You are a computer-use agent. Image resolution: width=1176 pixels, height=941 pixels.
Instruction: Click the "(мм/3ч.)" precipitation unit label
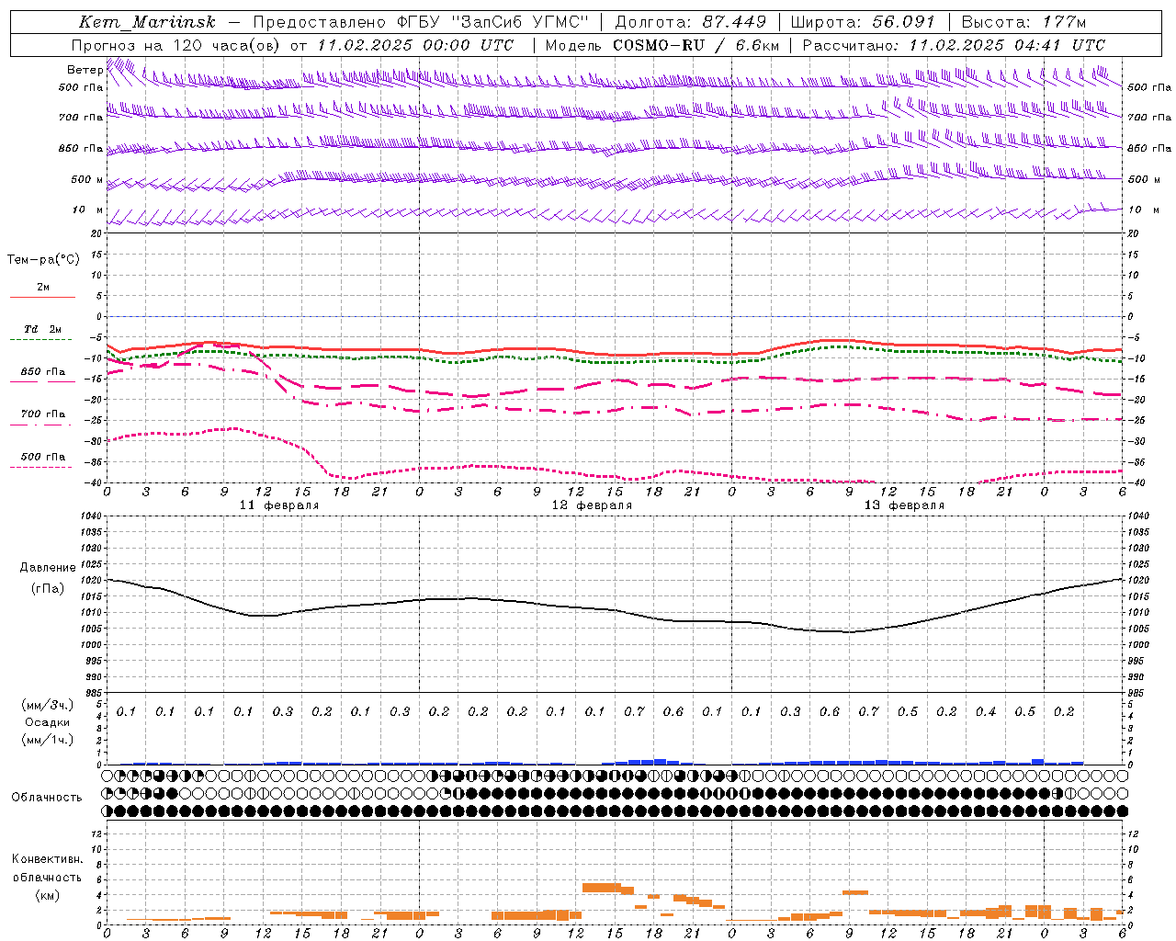click(x=48, y=705)
